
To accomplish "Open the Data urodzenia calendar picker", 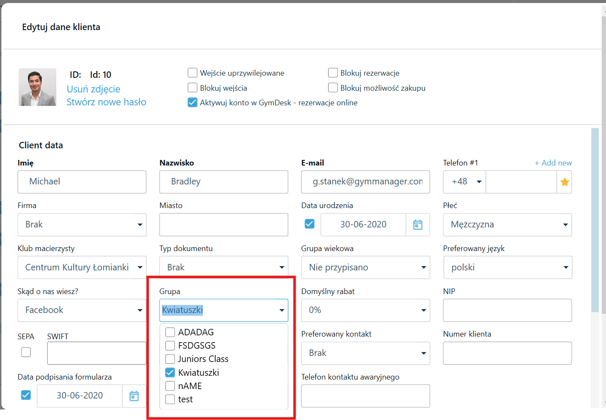I will 417,224.
